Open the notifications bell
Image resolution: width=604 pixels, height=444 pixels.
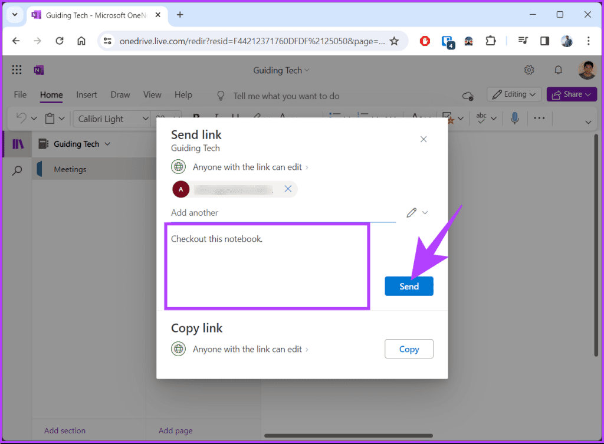point(557,69)
